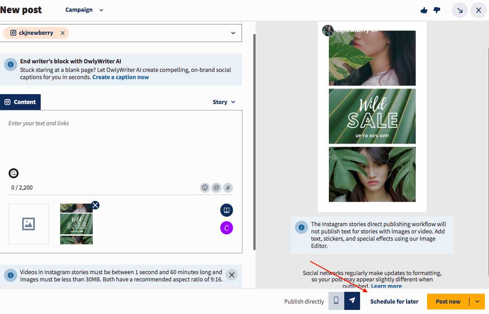Click the Publish directly label

click(x=304, y=301)
